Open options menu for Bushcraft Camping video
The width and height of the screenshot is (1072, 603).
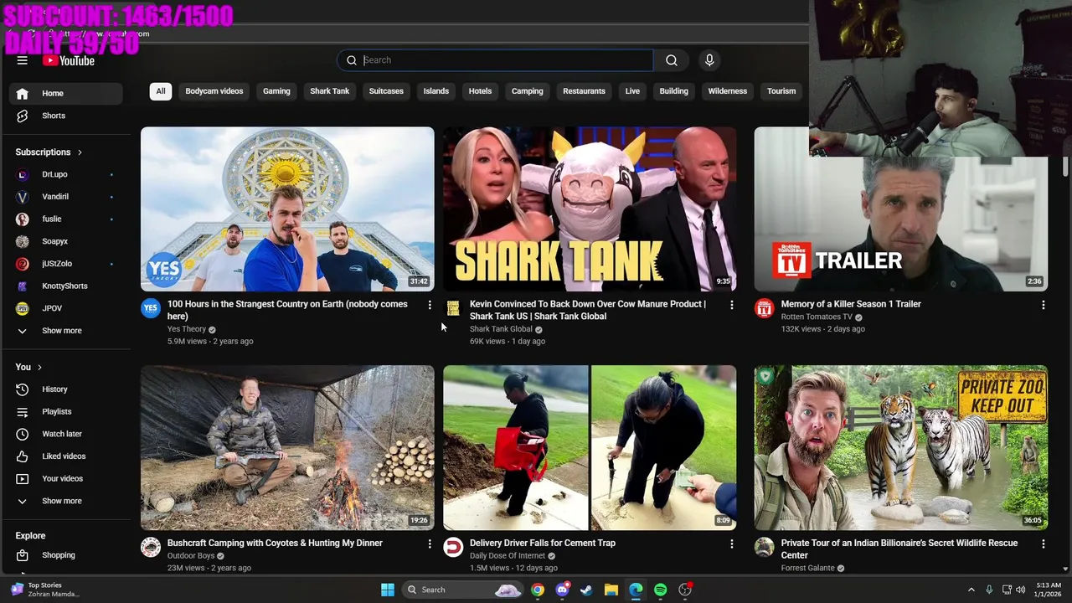click(x=430, y=544)
